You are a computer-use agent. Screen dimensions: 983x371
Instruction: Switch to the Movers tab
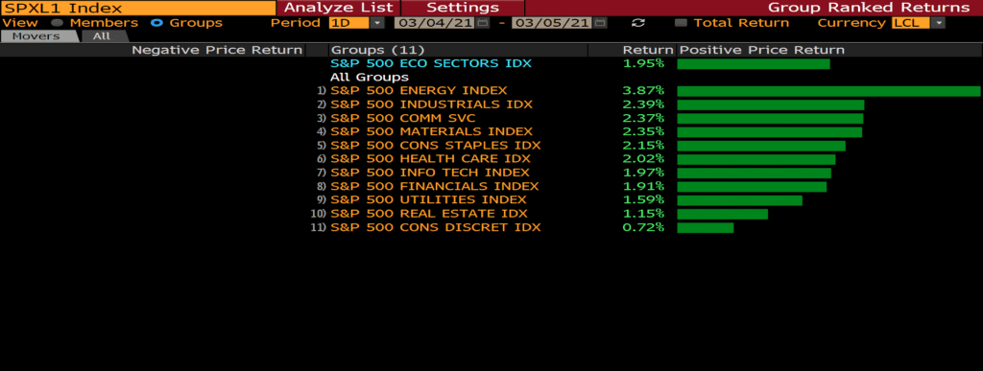point(36,36)
